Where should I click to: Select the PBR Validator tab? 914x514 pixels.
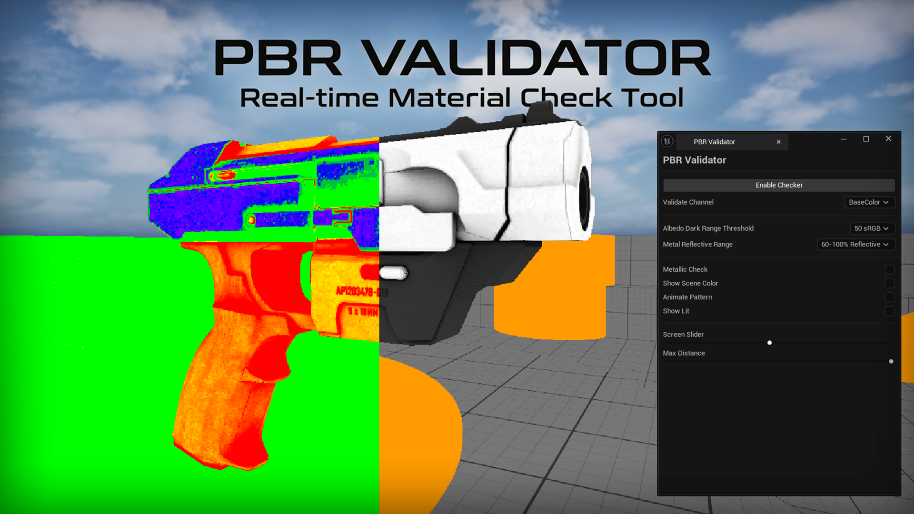732,142
